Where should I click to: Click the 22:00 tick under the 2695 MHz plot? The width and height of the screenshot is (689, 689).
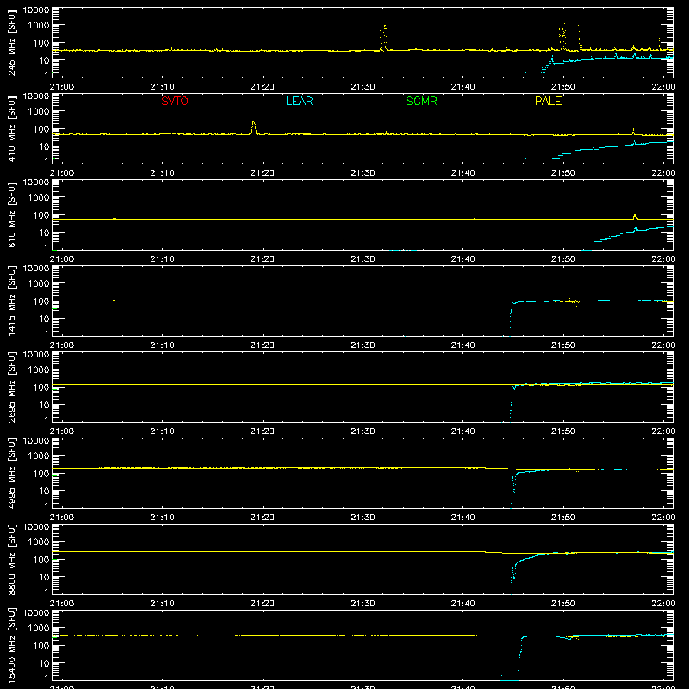(x=663, y=431)
